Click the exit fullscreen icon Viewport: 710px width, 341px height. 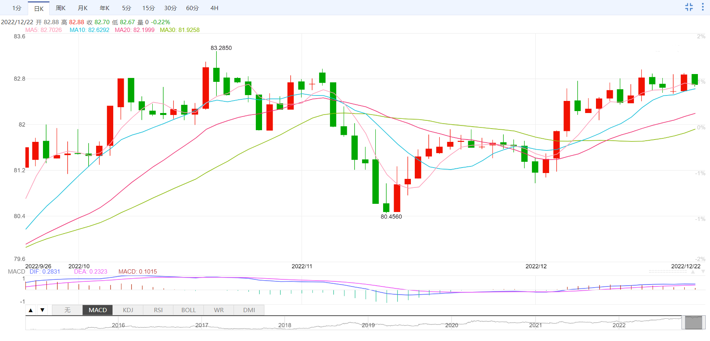[689, 7]
